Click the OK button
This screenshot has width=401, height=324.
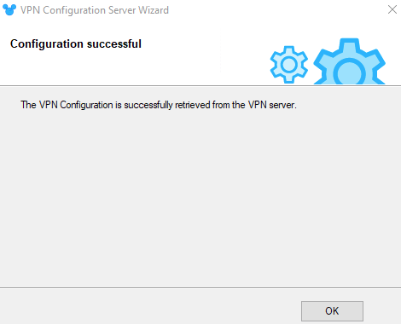pyautogui.click(x=332, y=311)
